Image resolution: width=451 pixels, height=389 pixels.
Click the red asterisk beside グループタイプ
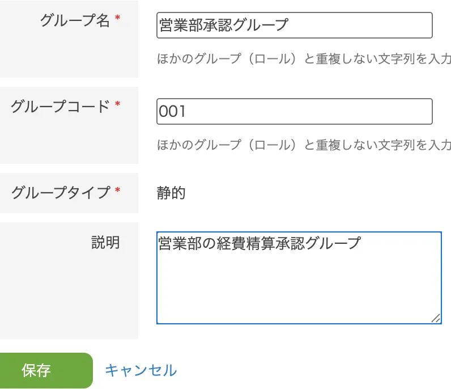(117, 191)
